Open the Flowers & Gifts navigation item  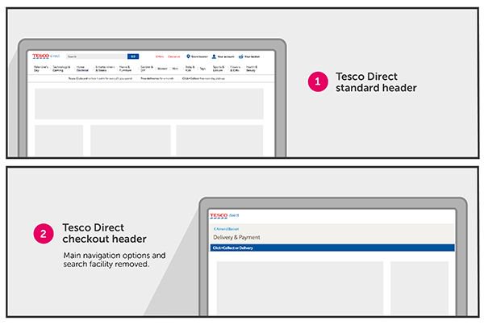coord(235,69)
